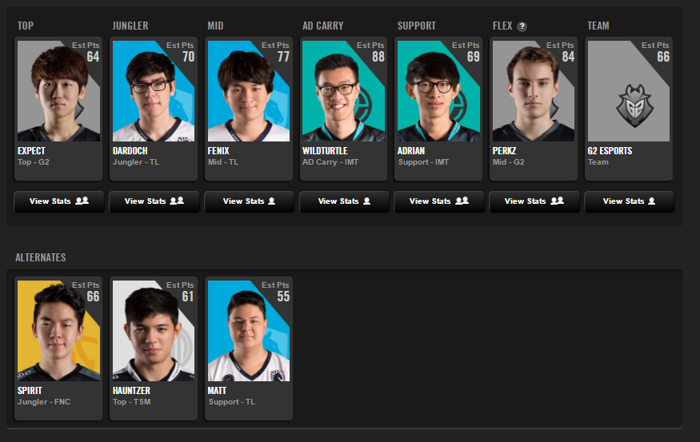This screenshot has height=442, width=700.
Task: Select the Expect top lane player card
Action: 58,109
